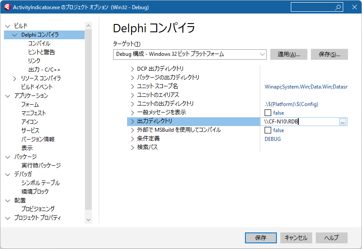The image size is (362, 249).
Task: Select フォーム in the tree
Action: click(x=30, y=105)
